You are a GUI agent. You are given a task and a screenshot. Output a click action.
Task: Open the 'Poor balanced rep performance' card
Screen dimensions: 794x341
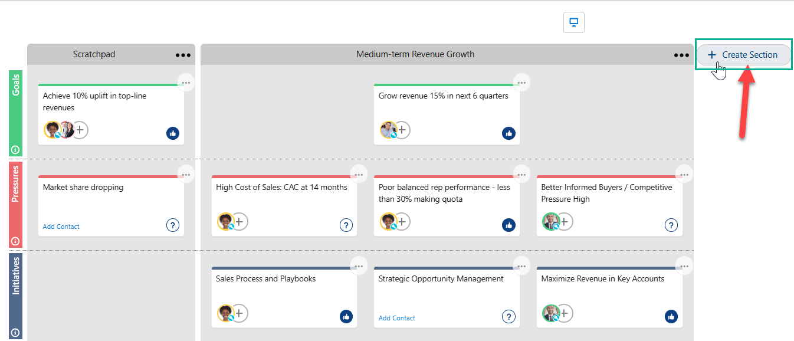click(x=444, y=194)
